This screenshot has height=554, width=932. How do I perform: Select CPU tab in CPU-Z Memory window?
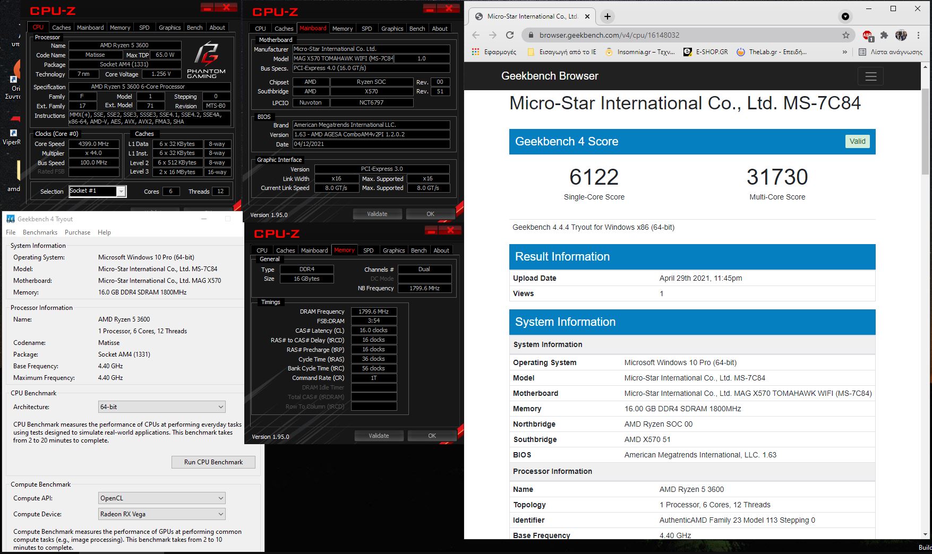[262, 250]
